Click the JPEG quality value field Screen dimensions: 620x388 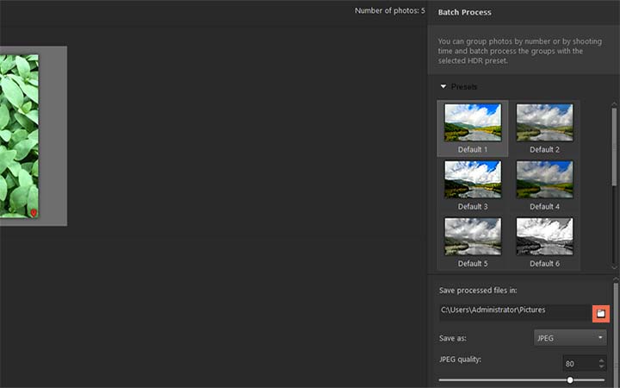(x=580, y=364)
